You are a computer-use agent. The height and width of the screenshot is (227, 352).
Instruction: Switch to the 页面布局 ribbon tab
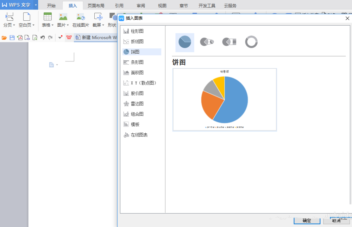pos(96,5)
